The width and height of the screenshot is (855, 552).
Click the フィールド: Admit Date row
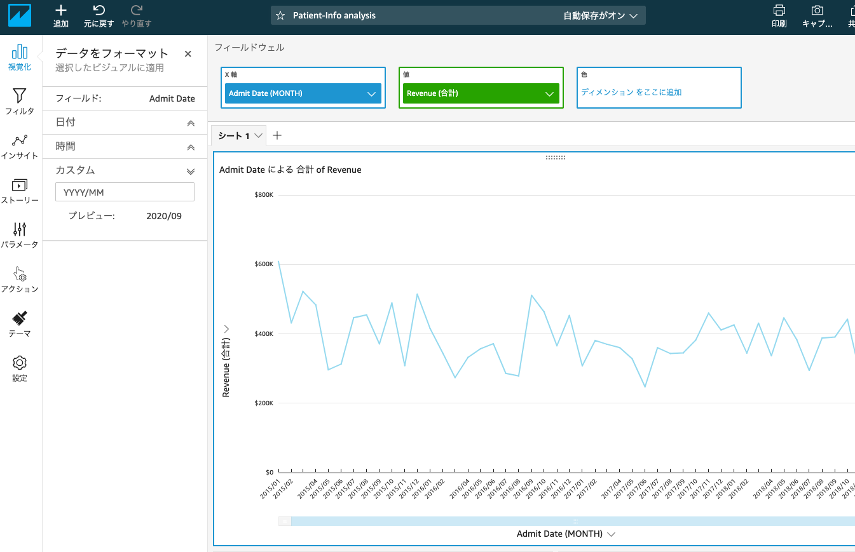[125, 98]
